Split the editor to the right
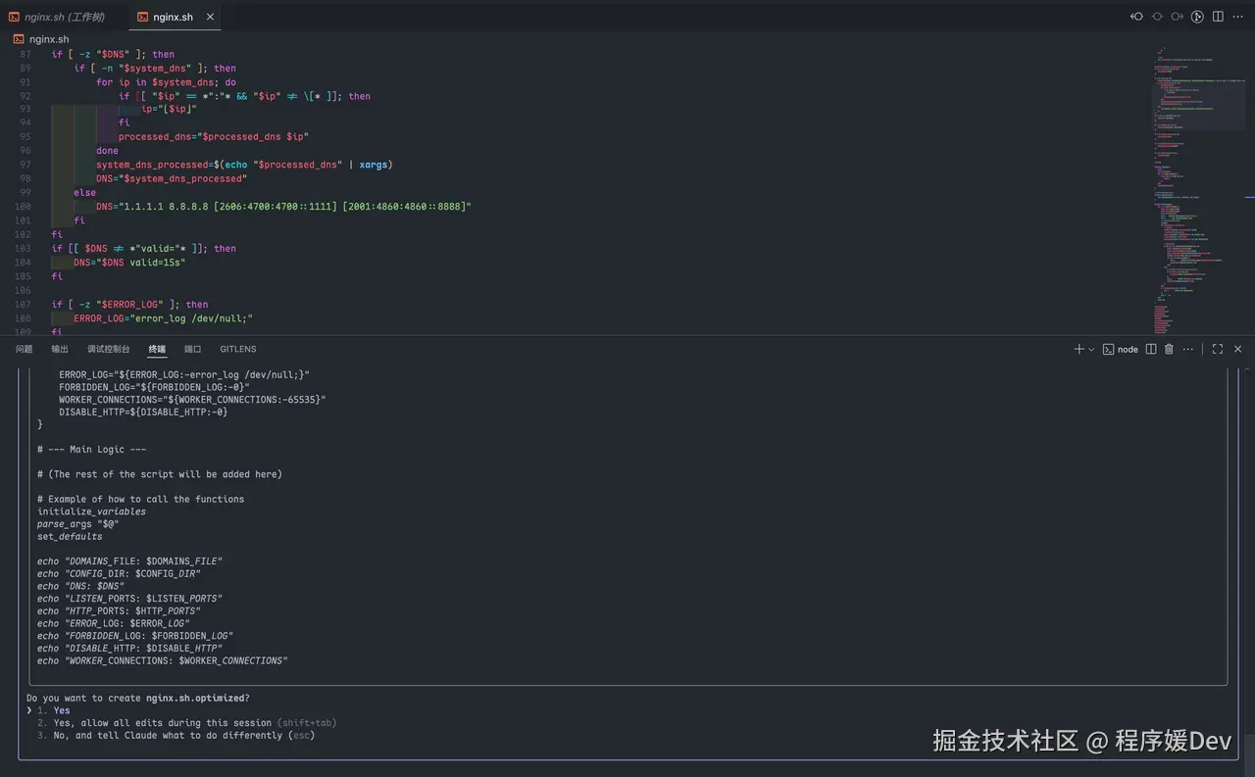The image size is (1255, 777). [x=1218, y=17]
